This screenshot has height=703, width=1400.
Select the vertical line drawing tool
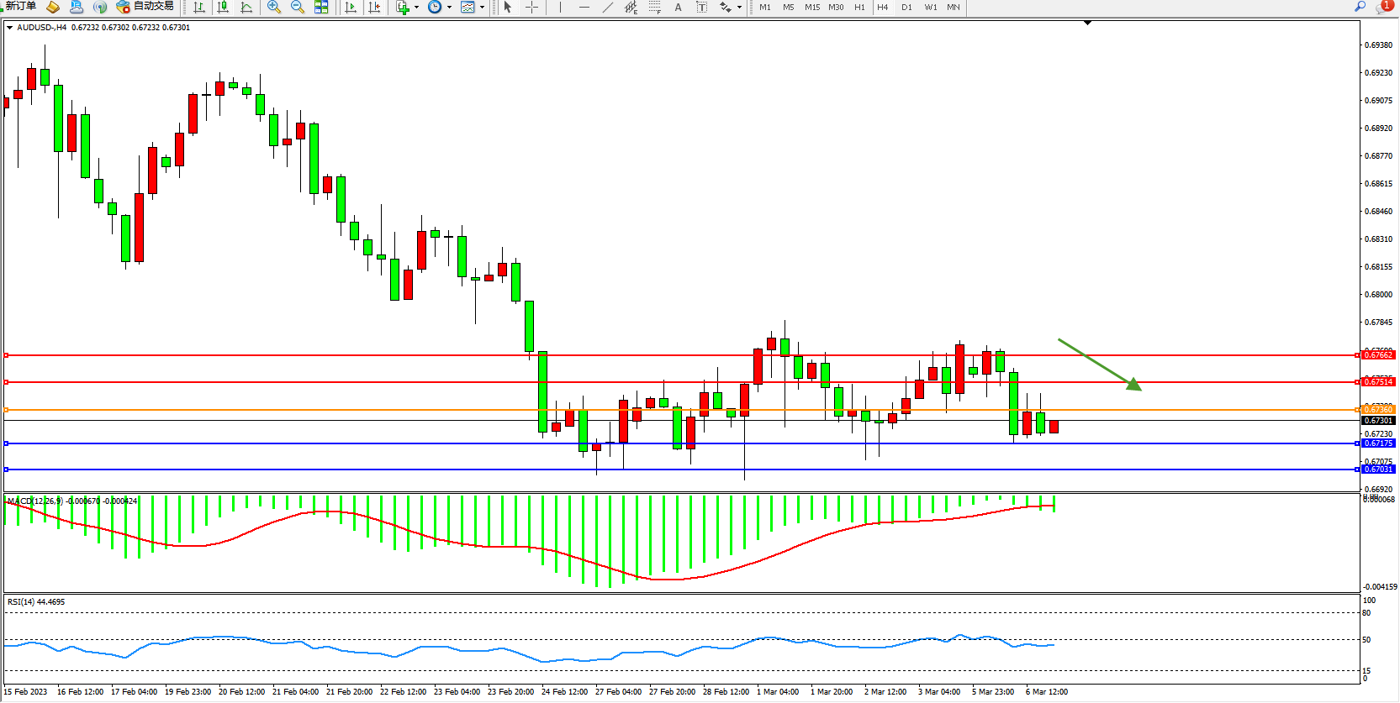coord(560,7)
